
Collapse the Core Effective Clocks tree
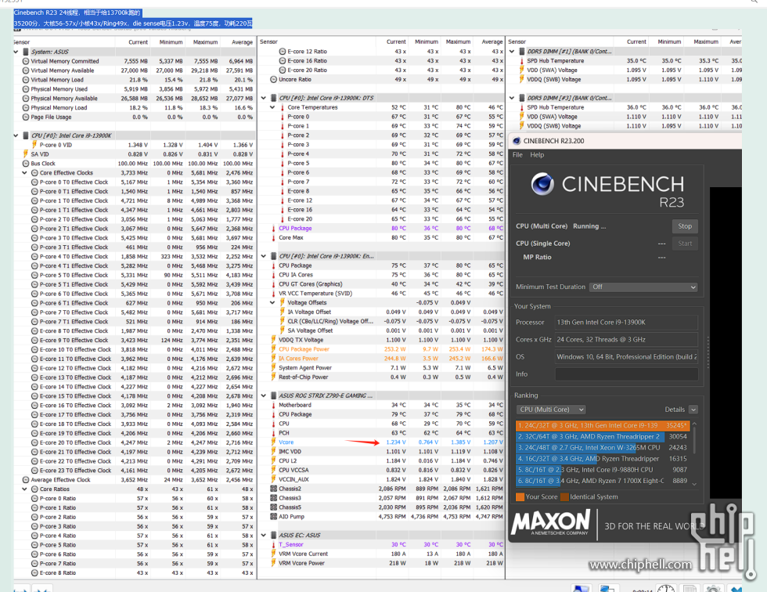[x=25, y=173]
